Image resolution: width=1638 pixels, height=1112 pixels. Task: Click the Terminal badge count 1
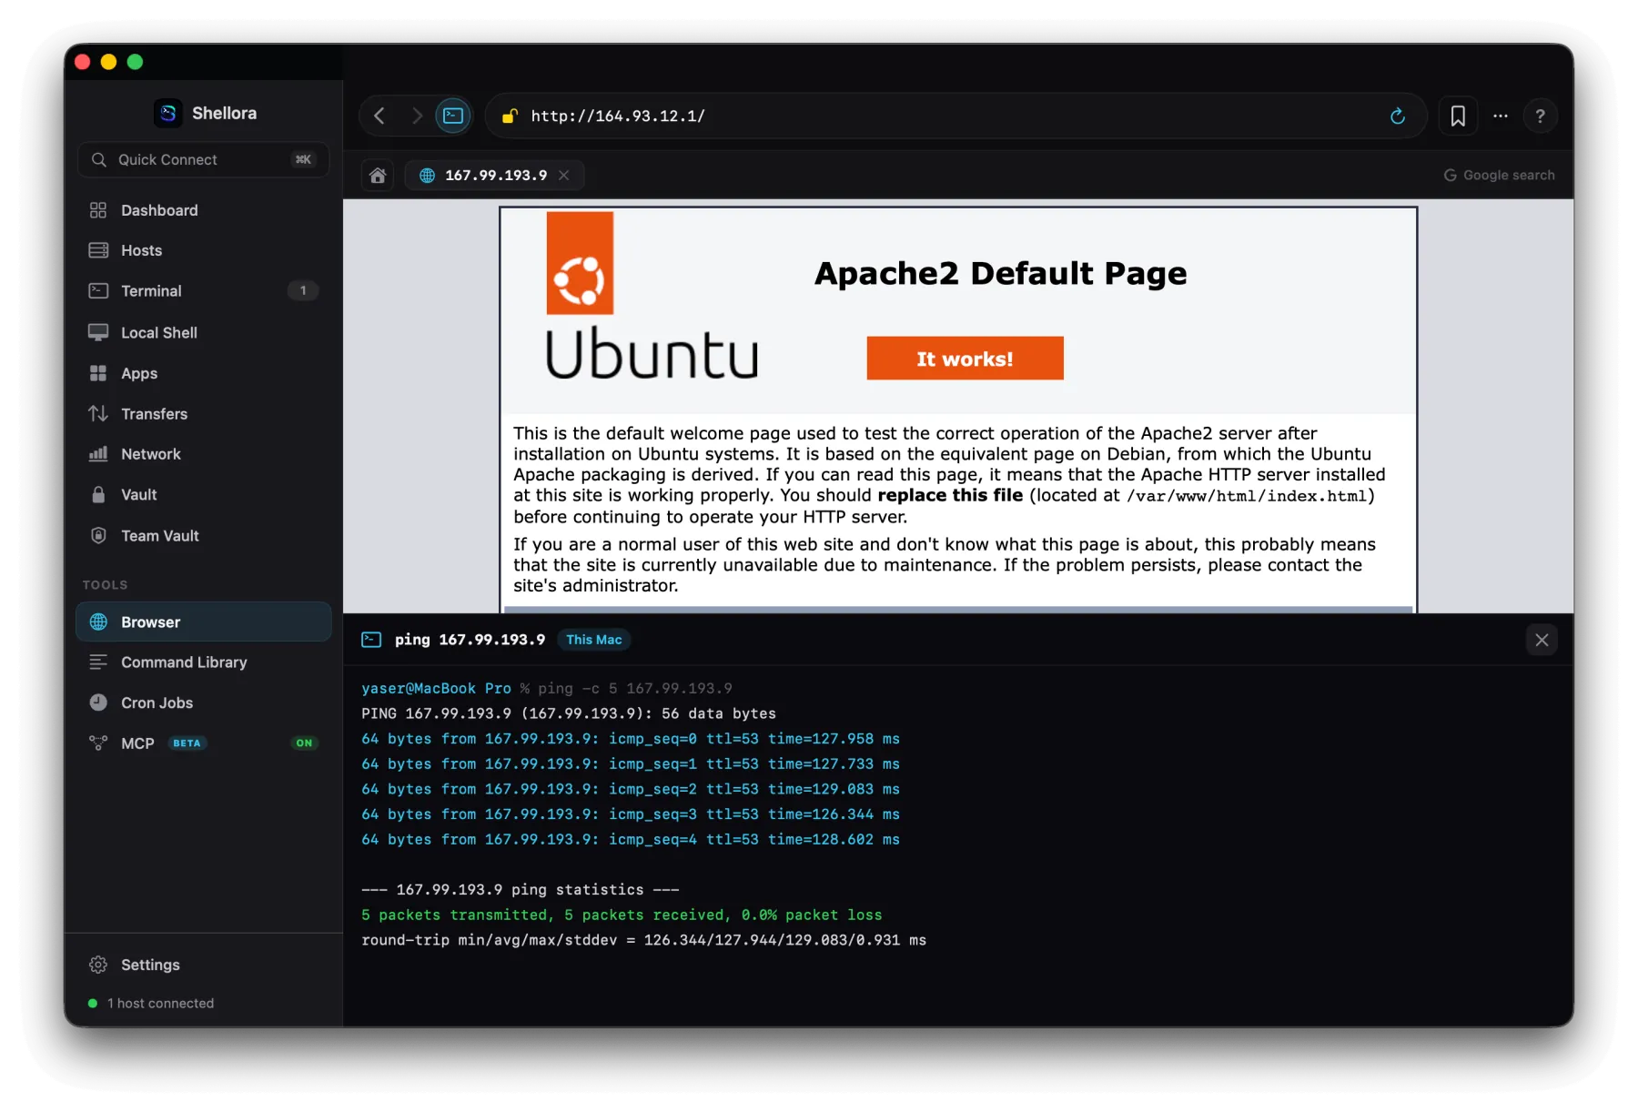303,290
